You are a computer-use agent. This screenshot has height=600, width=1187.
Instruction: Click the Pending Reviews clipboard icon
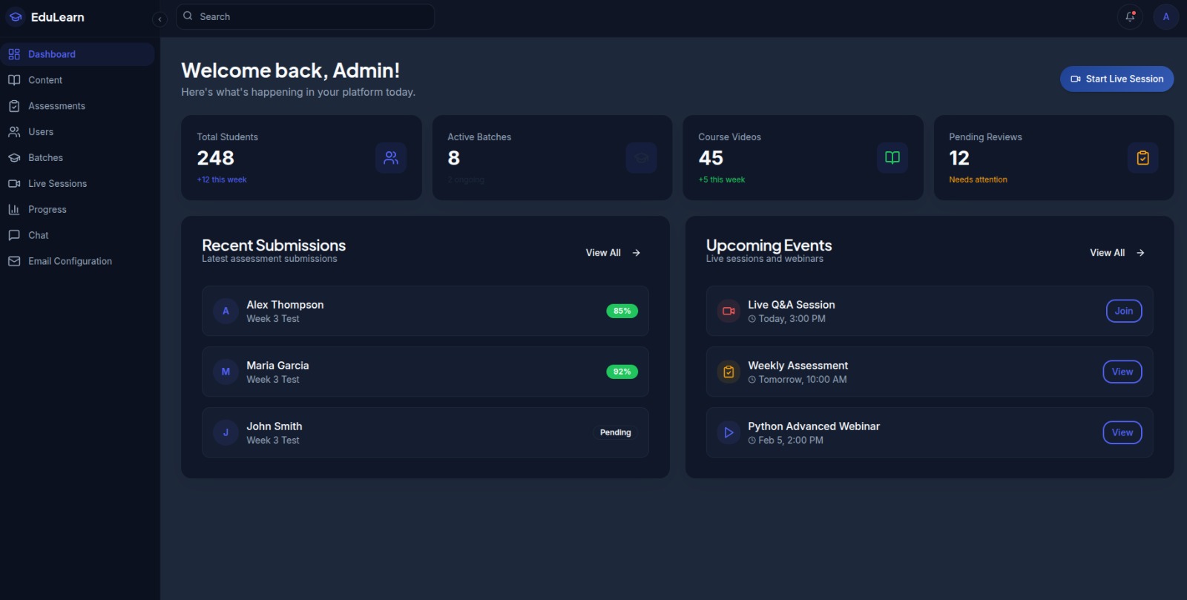pos(1142,157)
